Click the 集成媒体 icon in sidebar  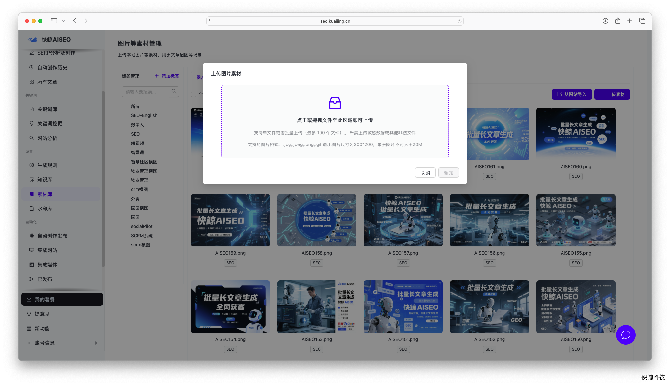(x=32, y=265)
